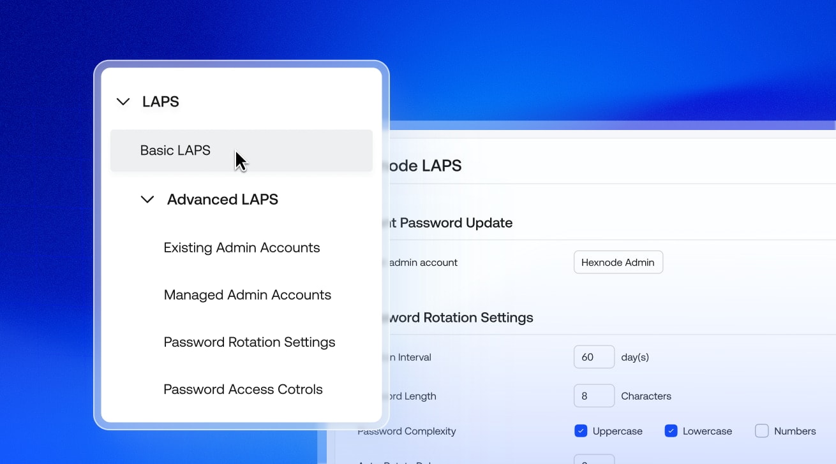
Task: Open Existing Admin Accounts
Action: click(242, 248)
